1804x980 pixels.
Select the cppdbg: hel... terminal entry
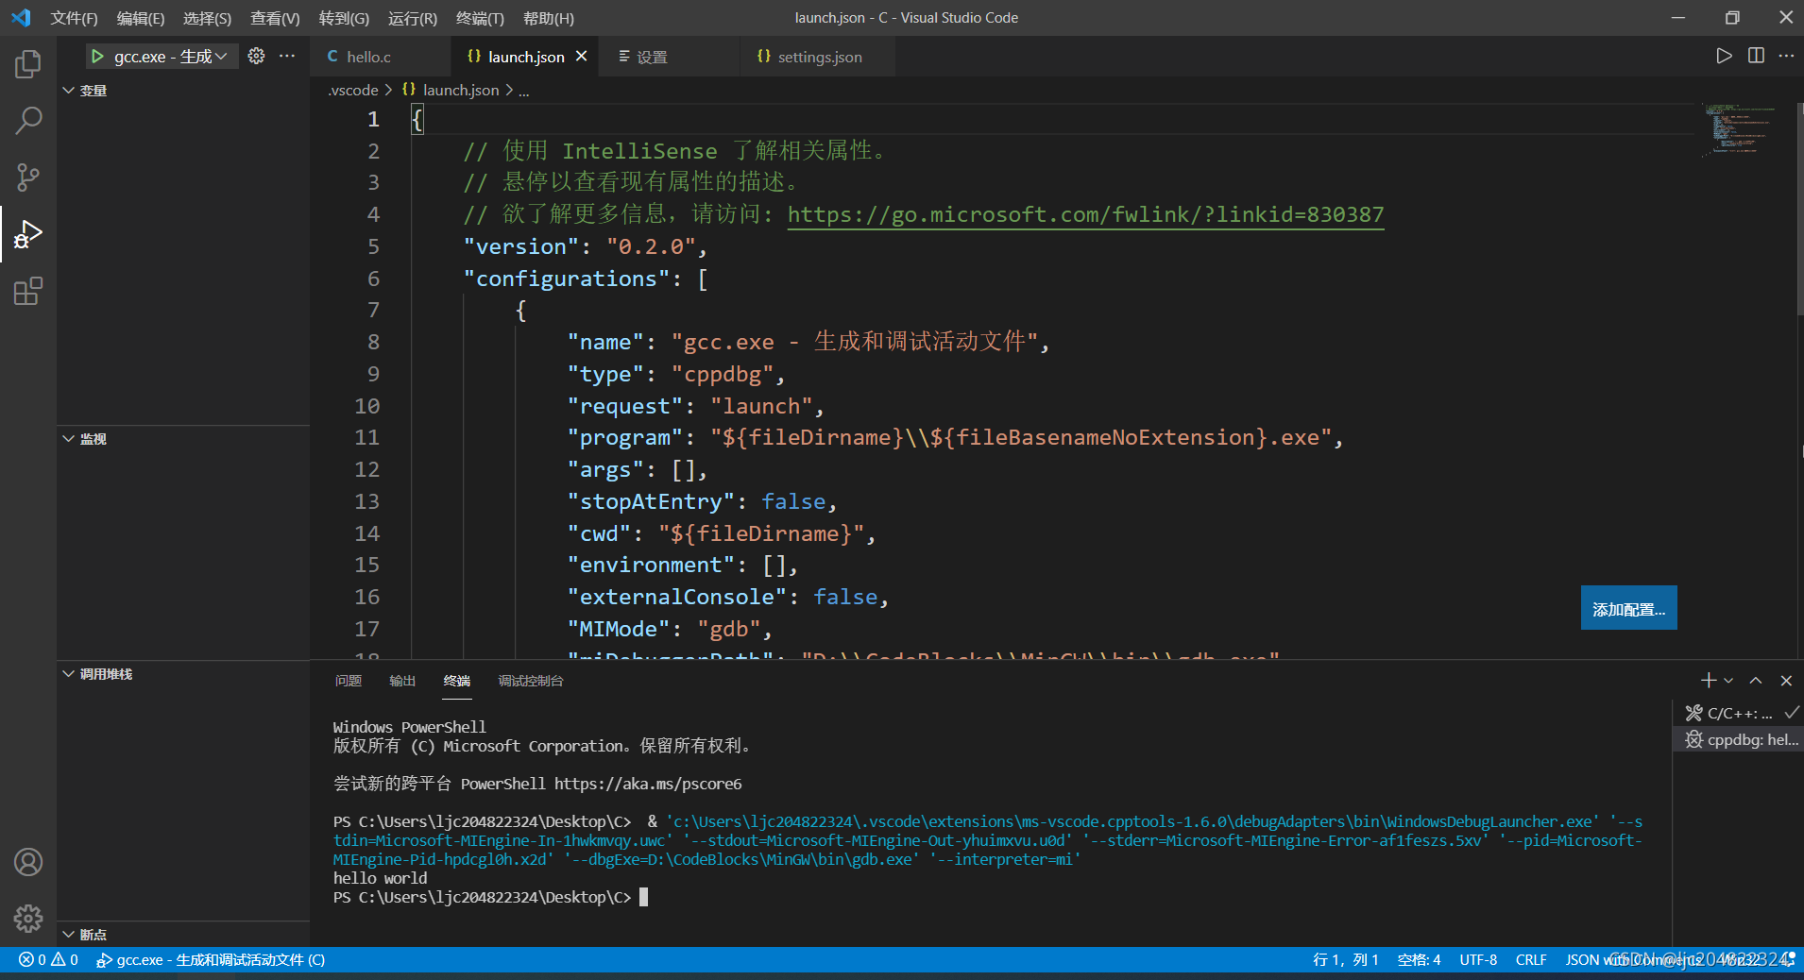point(1737,739)
